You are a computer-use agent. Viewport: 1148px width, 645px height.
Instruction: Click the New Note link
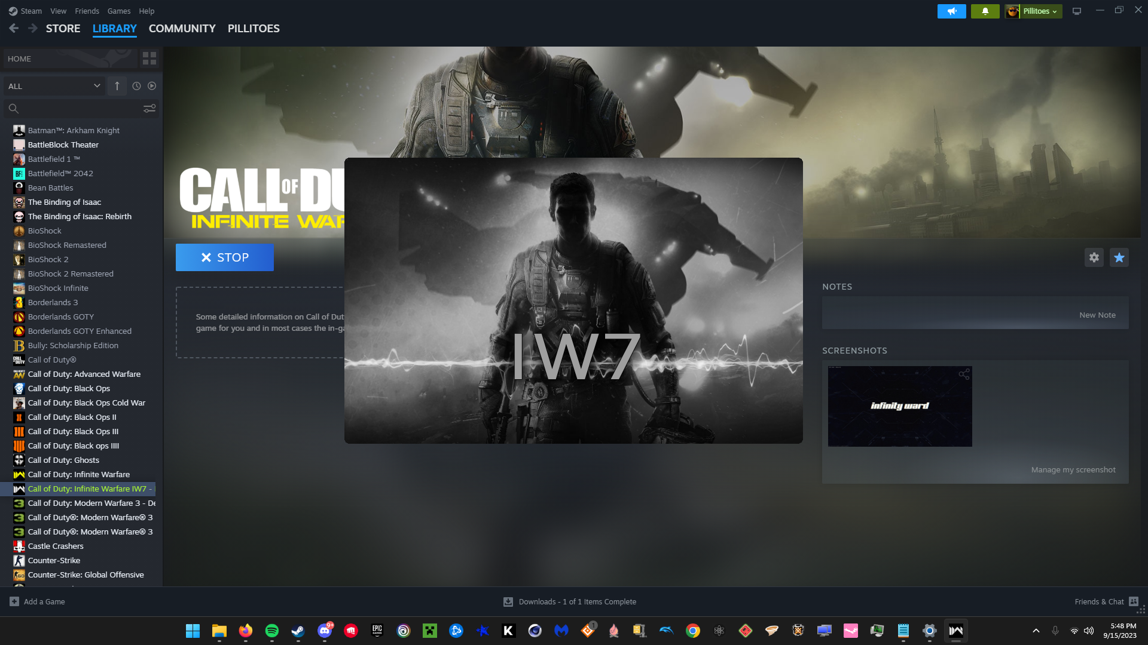click(1097, 315)
